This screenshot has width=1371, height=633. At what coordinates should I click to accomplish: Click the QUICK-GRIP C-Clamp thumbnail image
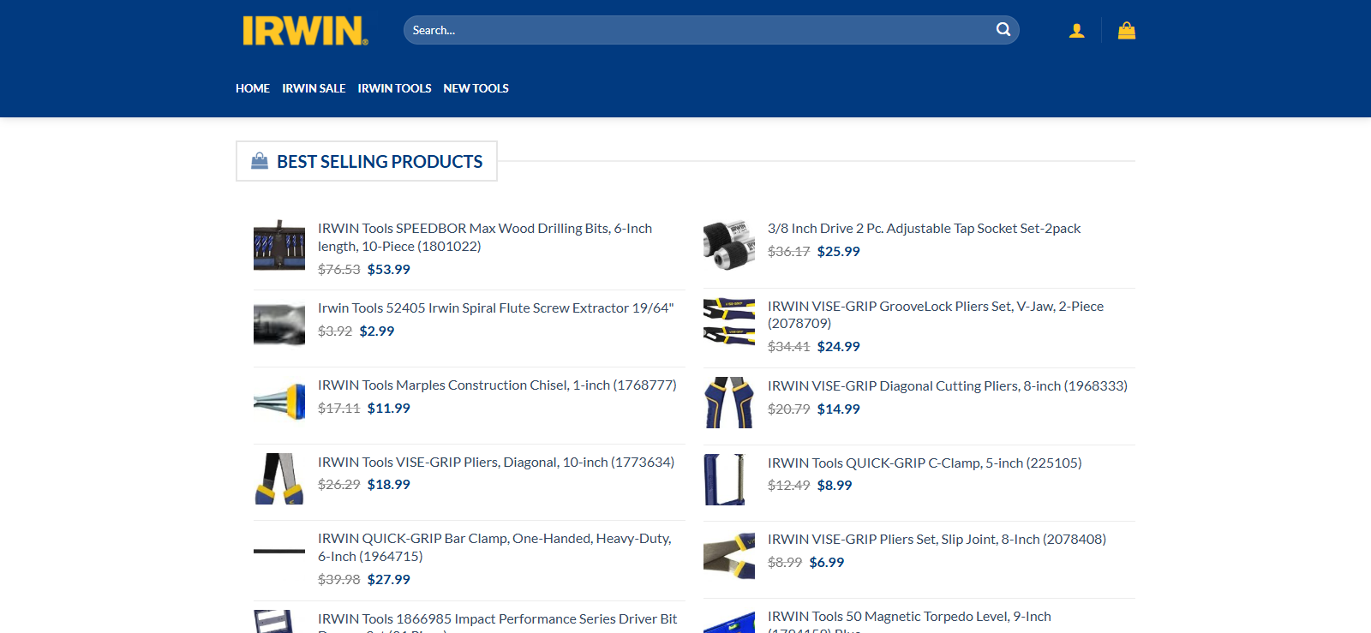click(728, 480)
